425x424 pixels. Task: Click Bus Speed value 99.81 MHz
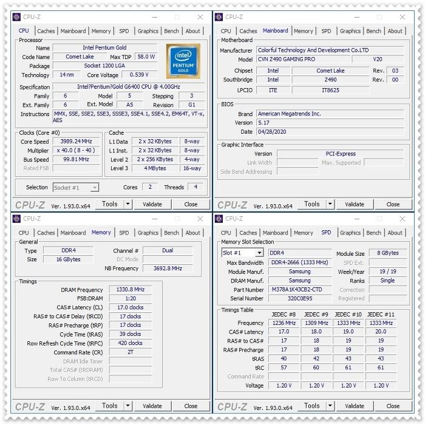coord(76,159)
